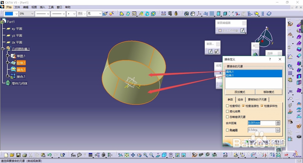Toggle the 检查相切 checkbox
Image resolution: width=303 pixels, height=163 pixels.
(x=228, y=106)
